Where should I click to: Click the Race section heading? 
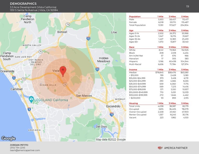(x=132, y=47)
